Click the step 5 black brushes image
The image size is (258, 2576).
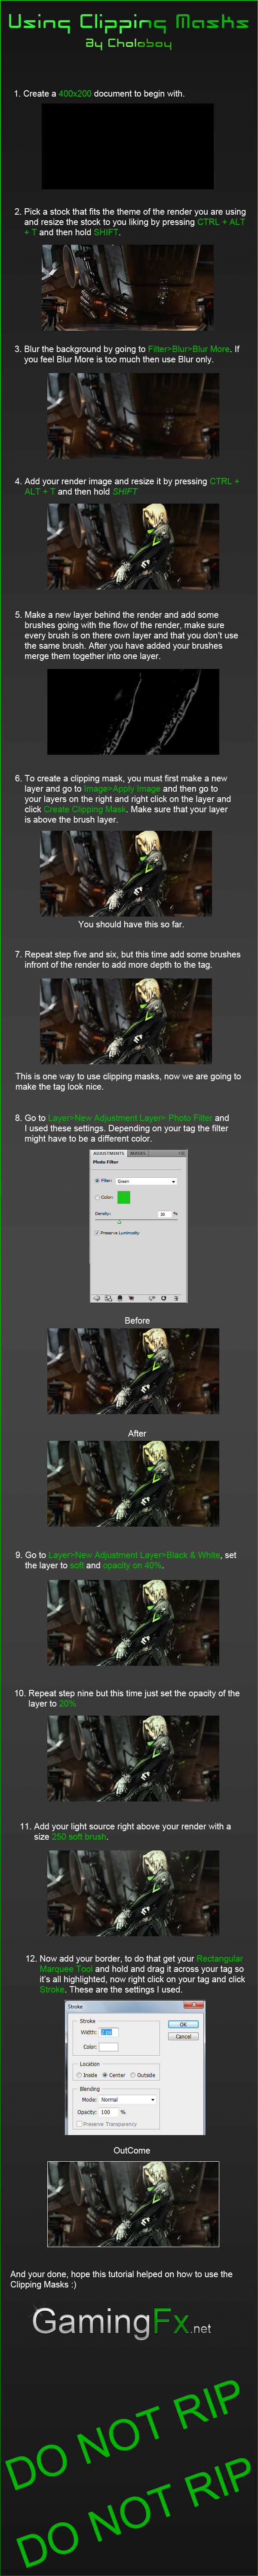133,711
